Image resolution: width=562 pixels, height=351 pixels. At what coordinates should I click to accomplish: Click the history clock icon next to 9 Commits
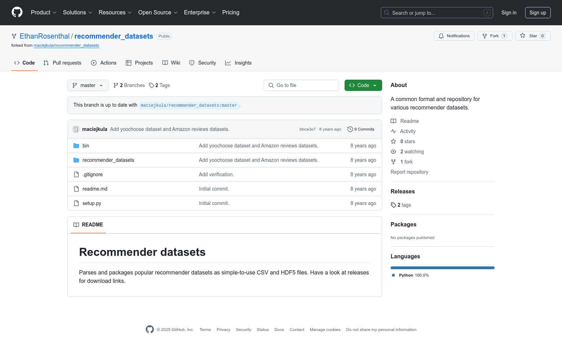click(350, 129)
